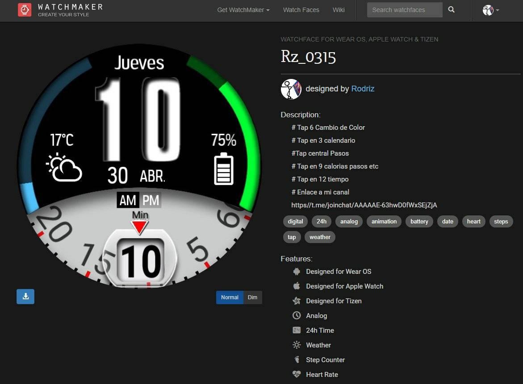Click '# Tap 6 Cambio de Color' line
The image size is (523, 384).
pyautogui.click(x=328, y=128)
